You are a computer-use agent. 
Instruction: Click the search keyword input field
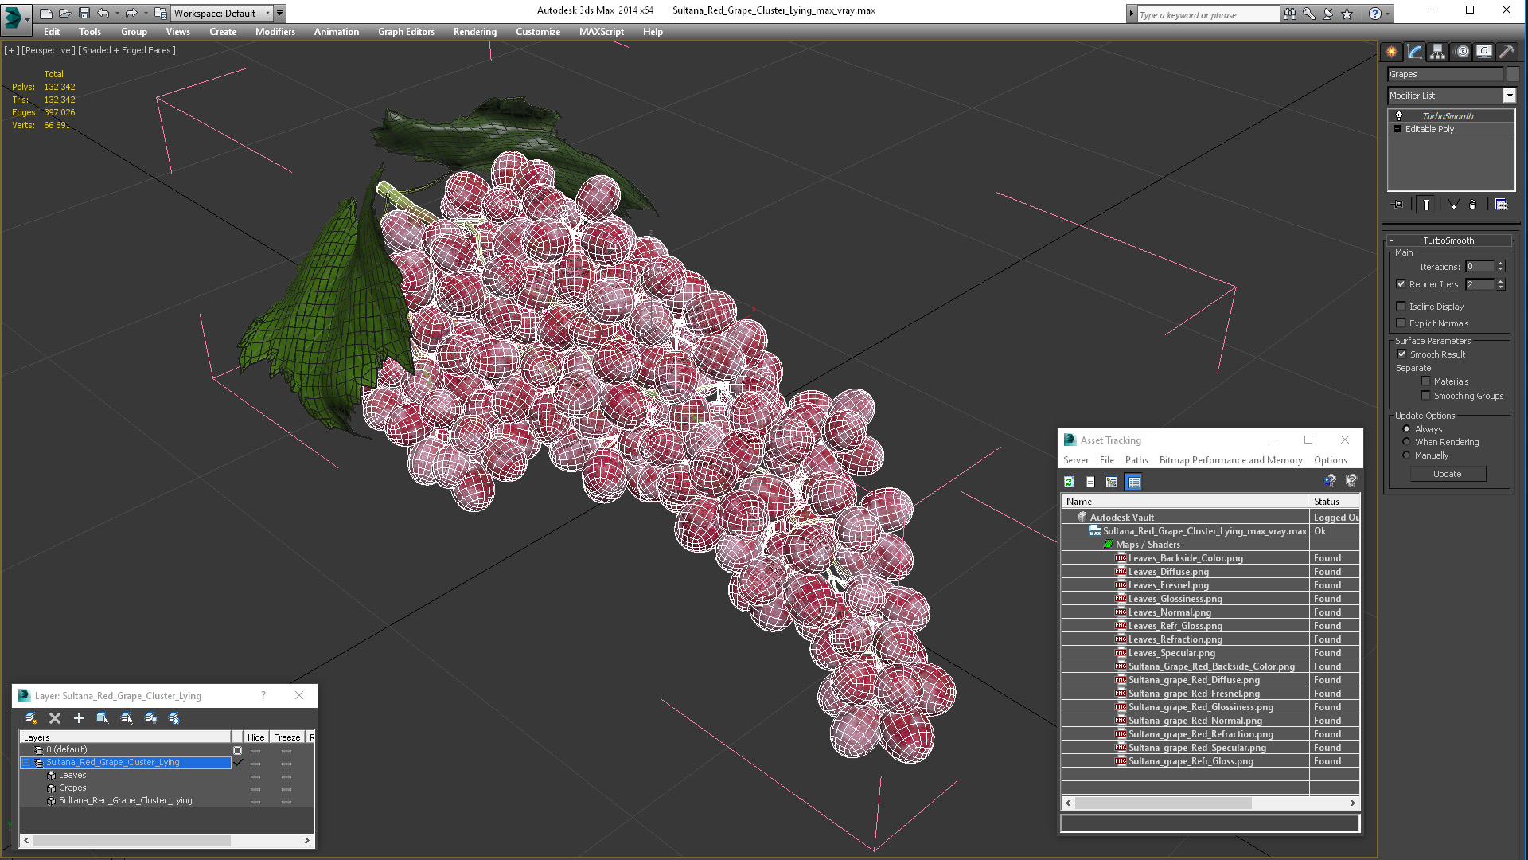[x=1207, y=14]
